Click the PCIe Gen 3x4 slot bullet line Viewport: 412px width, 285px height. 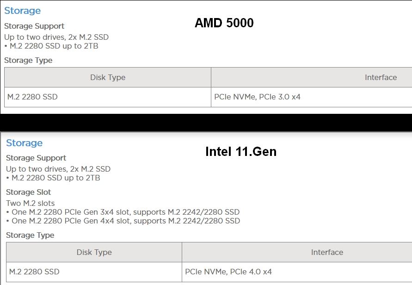(x=123, y=212)
